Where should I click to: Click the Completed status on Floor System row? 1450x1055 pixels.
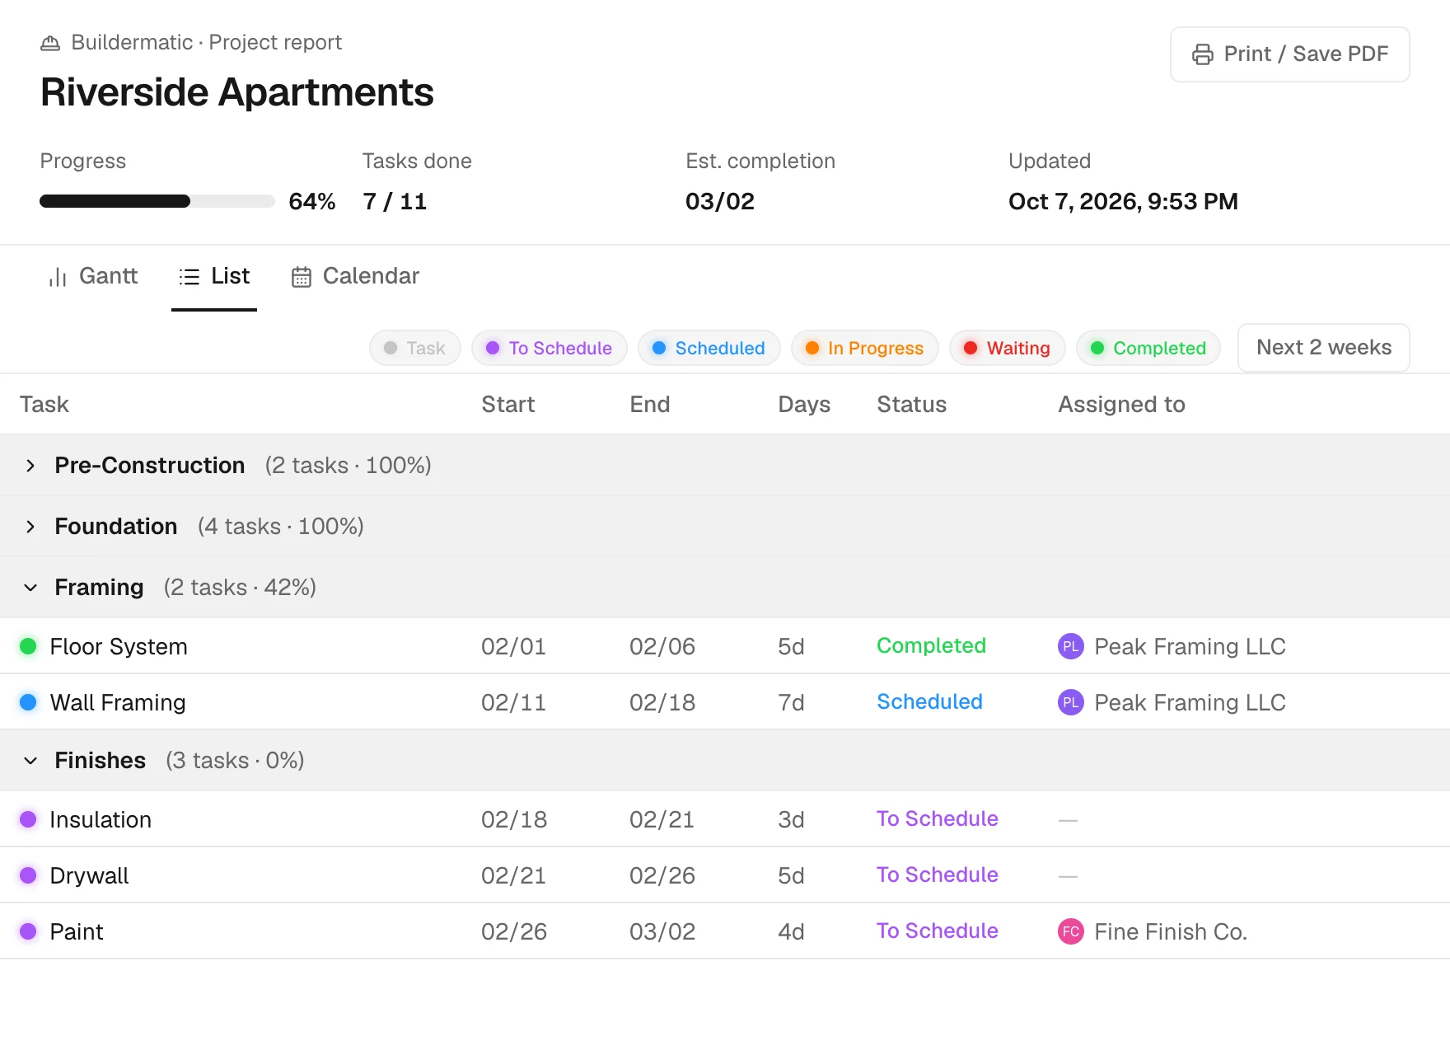click(931, 645)
